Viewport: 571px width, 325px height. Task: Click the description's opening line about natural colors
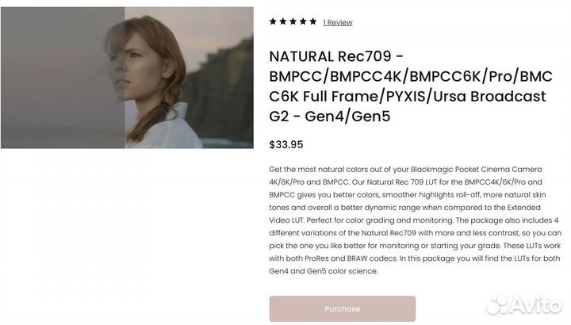pos(415,170)
